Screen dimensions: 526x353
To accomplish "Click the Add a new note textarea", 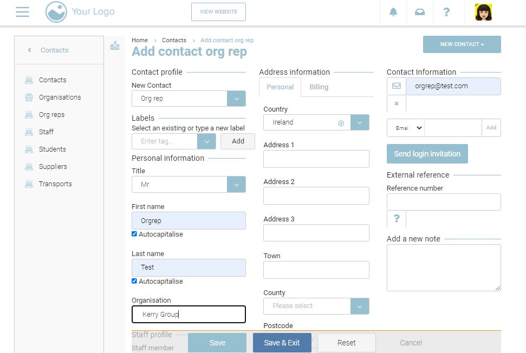I will point(444,267).
